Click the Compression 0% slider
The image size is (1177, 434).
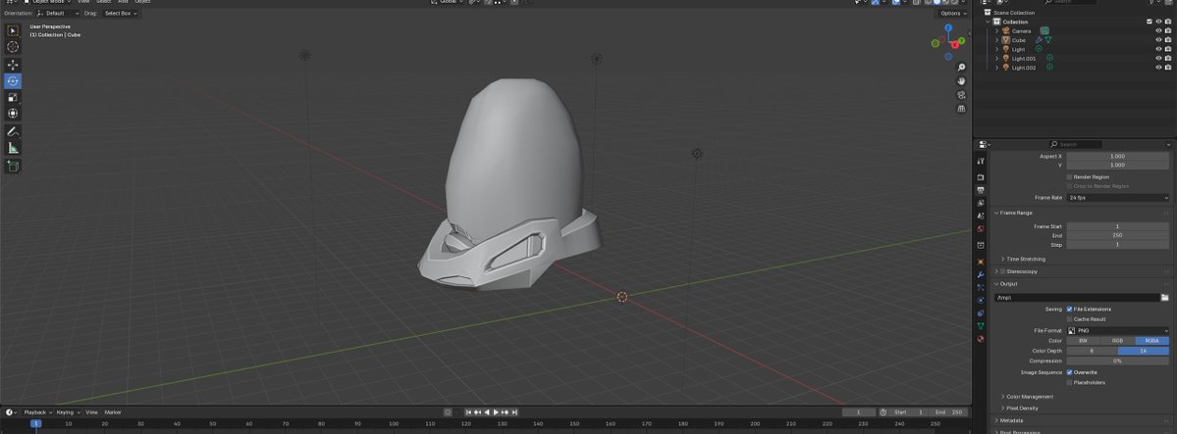(1118, 362)
